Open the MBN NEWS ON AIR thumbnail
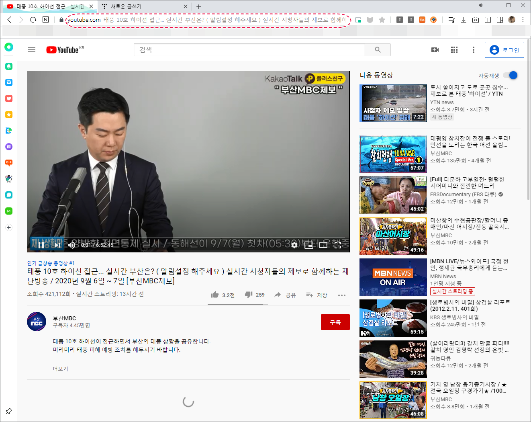The height and width of the screenshot is (422, 531). pyautogui.click(x=393, y=277)
